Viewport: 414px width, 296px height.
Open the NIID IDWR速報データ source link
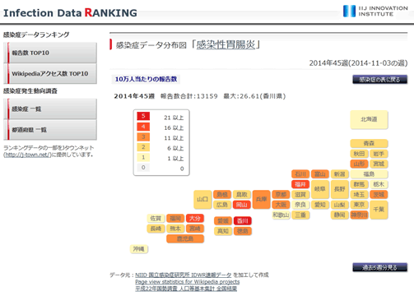coord(184,275)
